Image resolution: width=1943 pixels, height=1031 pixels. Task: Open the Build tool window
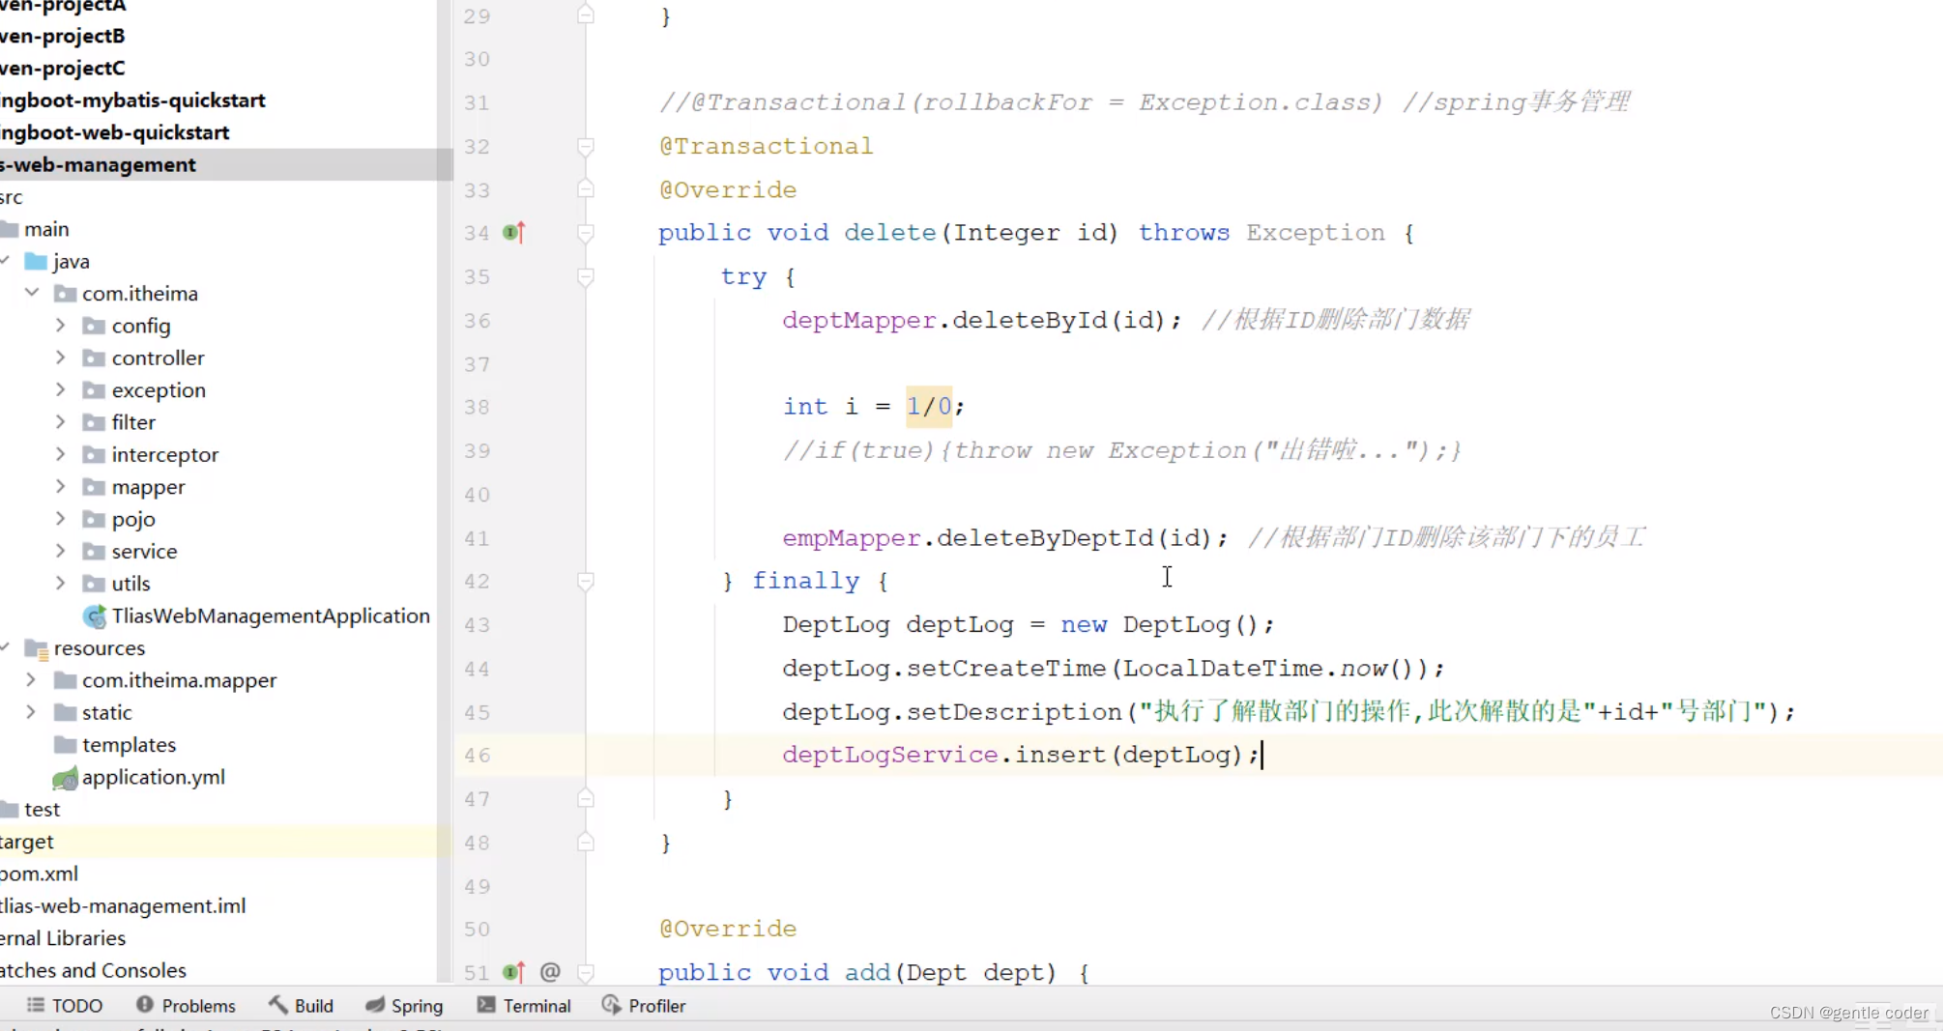(x=301, y=1006)
